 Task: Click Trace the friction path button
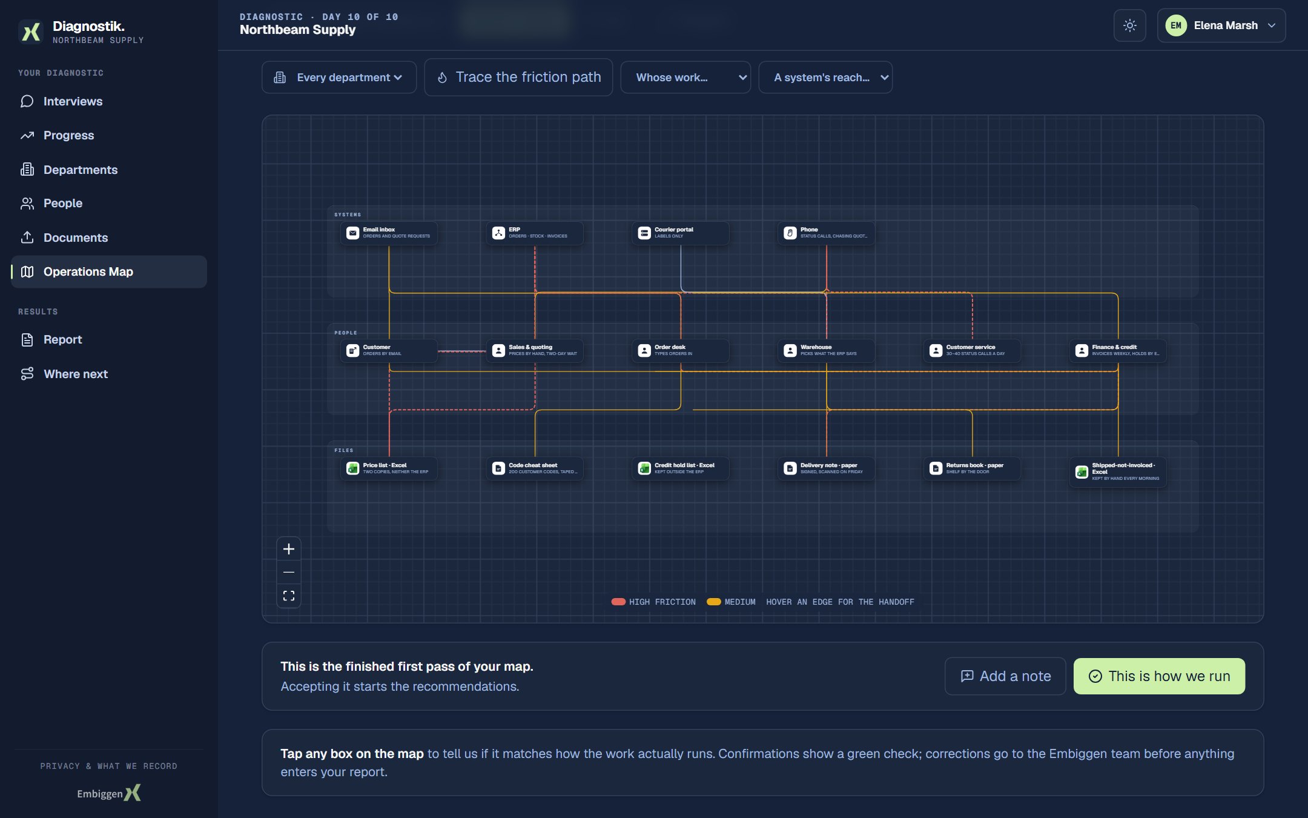518,77
